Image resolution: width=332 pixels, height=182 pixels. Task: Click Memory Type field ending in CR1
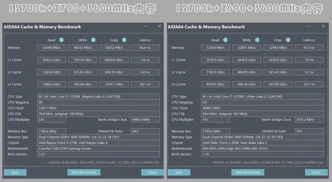click(x=98, y=137)
